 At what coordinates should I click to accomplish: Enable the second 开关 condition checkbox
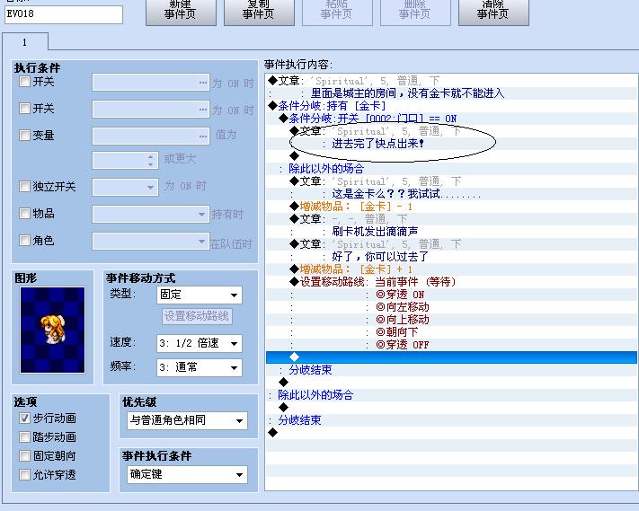[x=25, y=109]
